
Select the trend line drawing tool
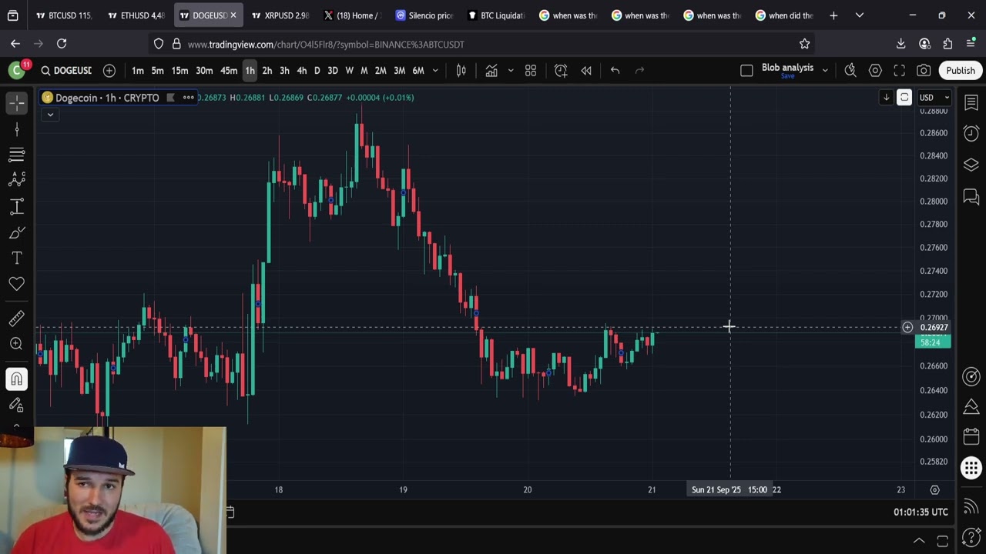click(x=16, y=129)
